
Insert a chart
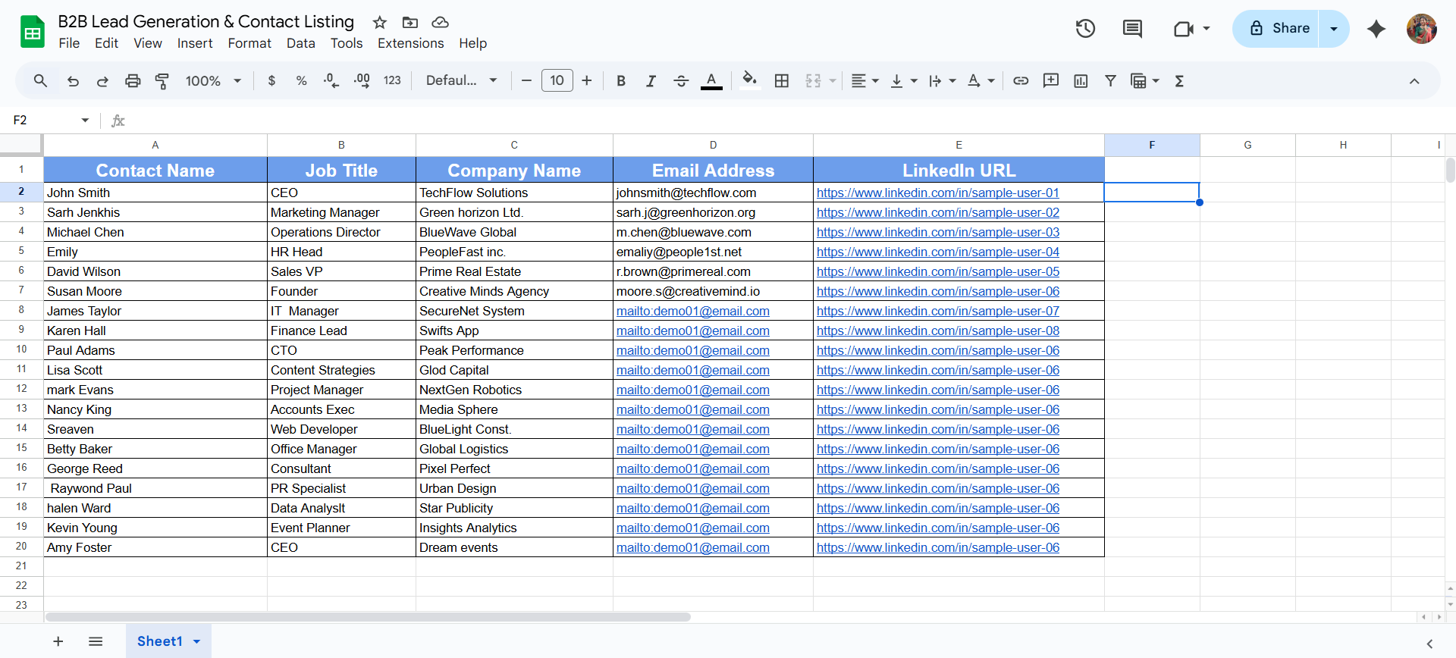[1081, 80]
